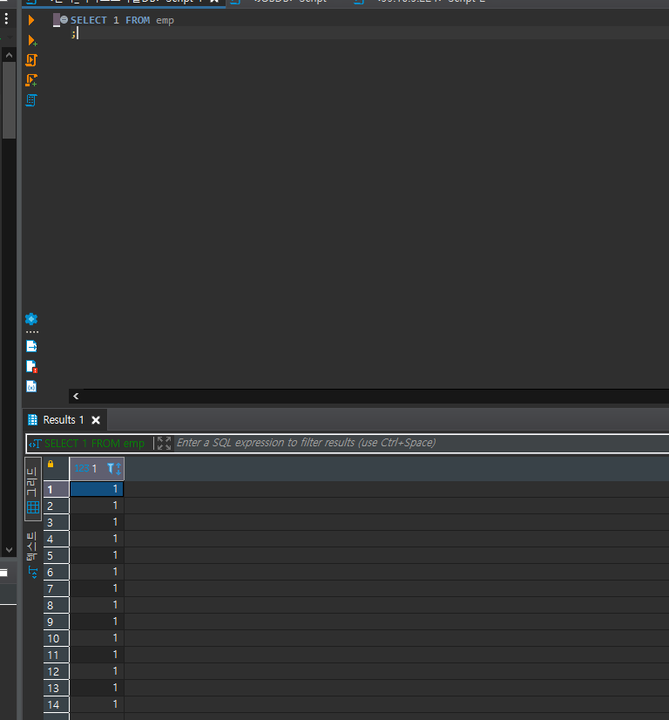Screen dimensions: 669x720
Task: Focus the SQL expression filter input
Action: coord(422,443)
